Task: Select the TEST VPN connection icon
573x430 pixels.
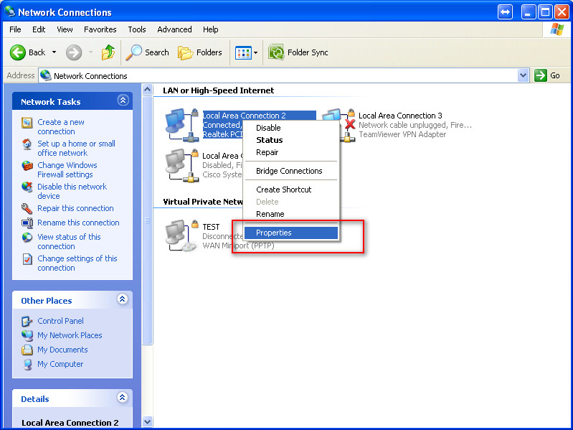Action: tap(182, 236)
